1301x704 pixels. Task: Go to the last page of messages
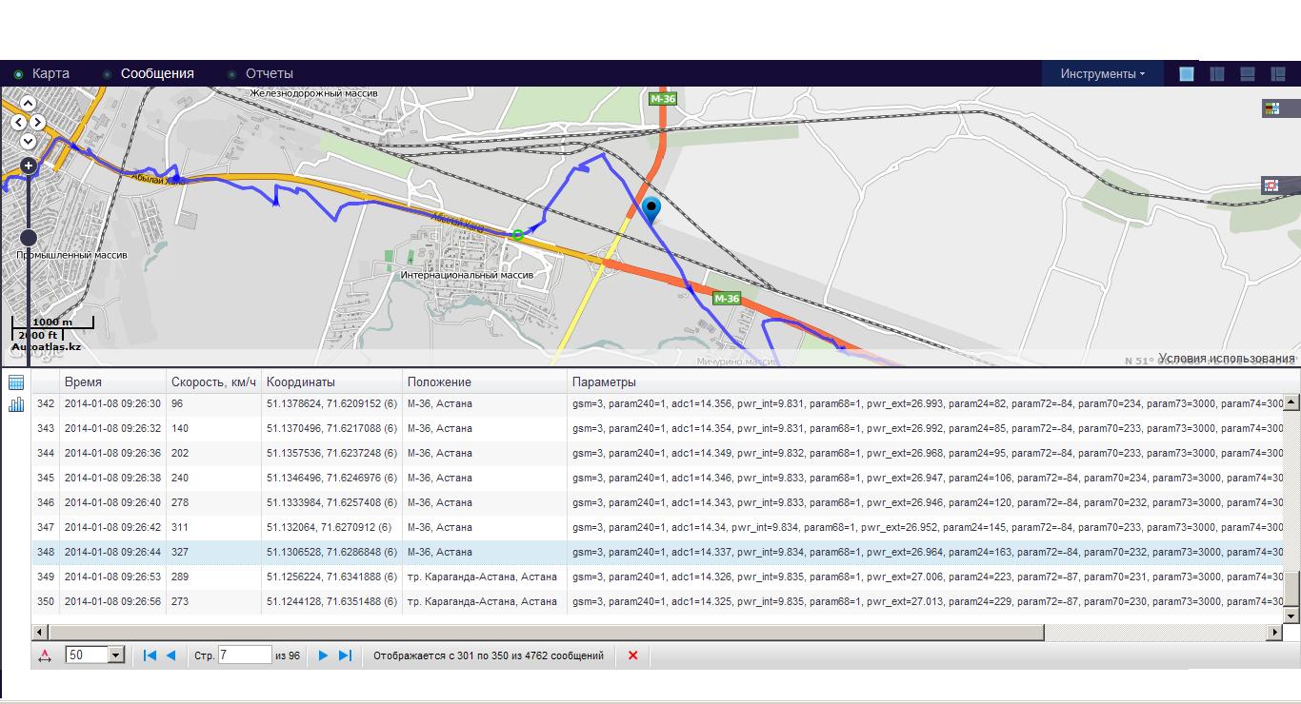point(346,655)
